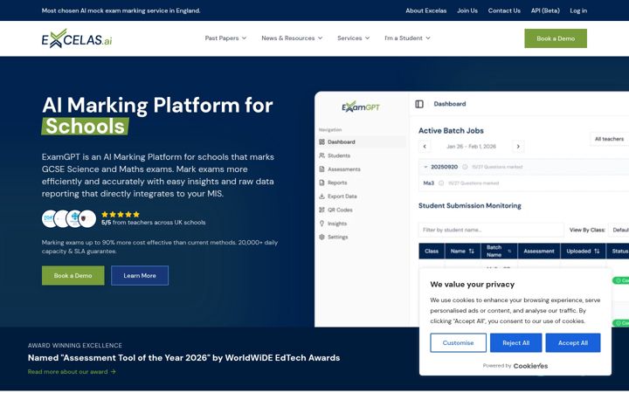
Task: Open Contact Us in top bar
Action: tap(504, 10)
